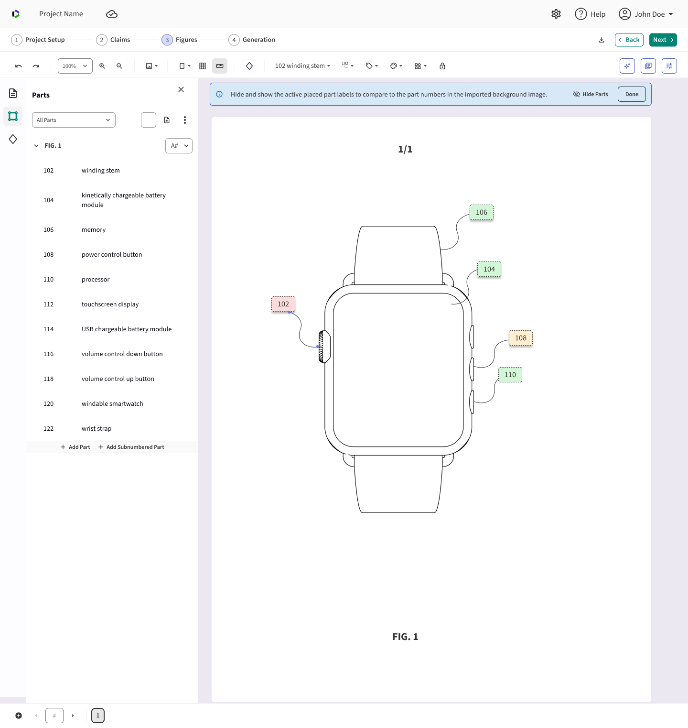Click the Next button
This screenshot has height=728, width=688.
pos(663,40)
